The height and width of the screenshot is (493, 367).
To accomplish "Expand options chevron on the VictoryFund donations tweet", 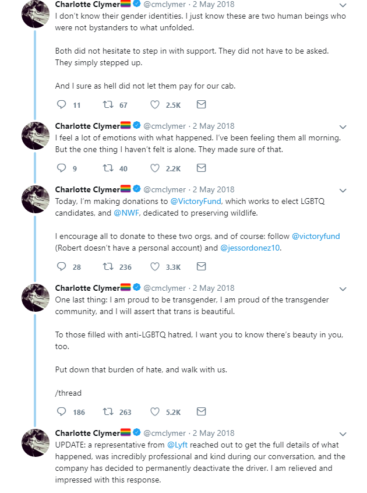I will [343, 191].
